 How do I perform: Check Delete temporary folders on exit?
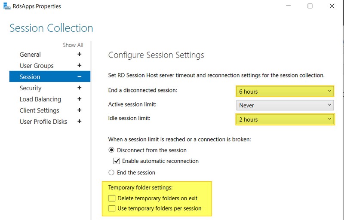pos(112,199)
